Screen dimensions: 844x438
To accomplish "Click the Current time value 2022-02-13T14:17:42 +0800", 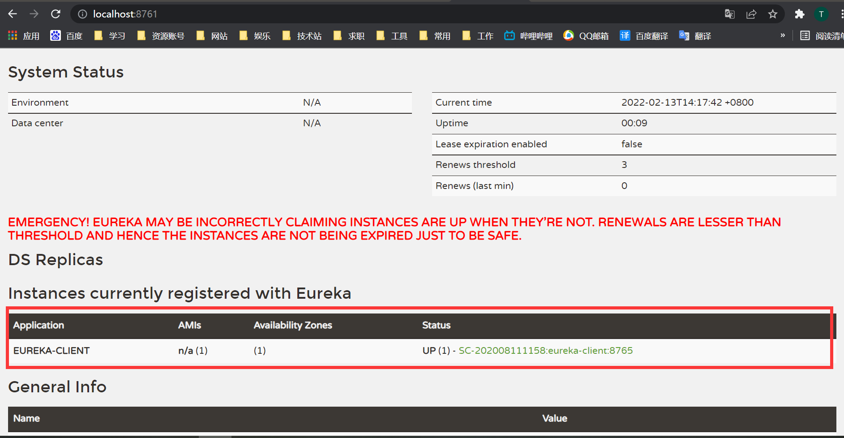I will coord(687,103).
